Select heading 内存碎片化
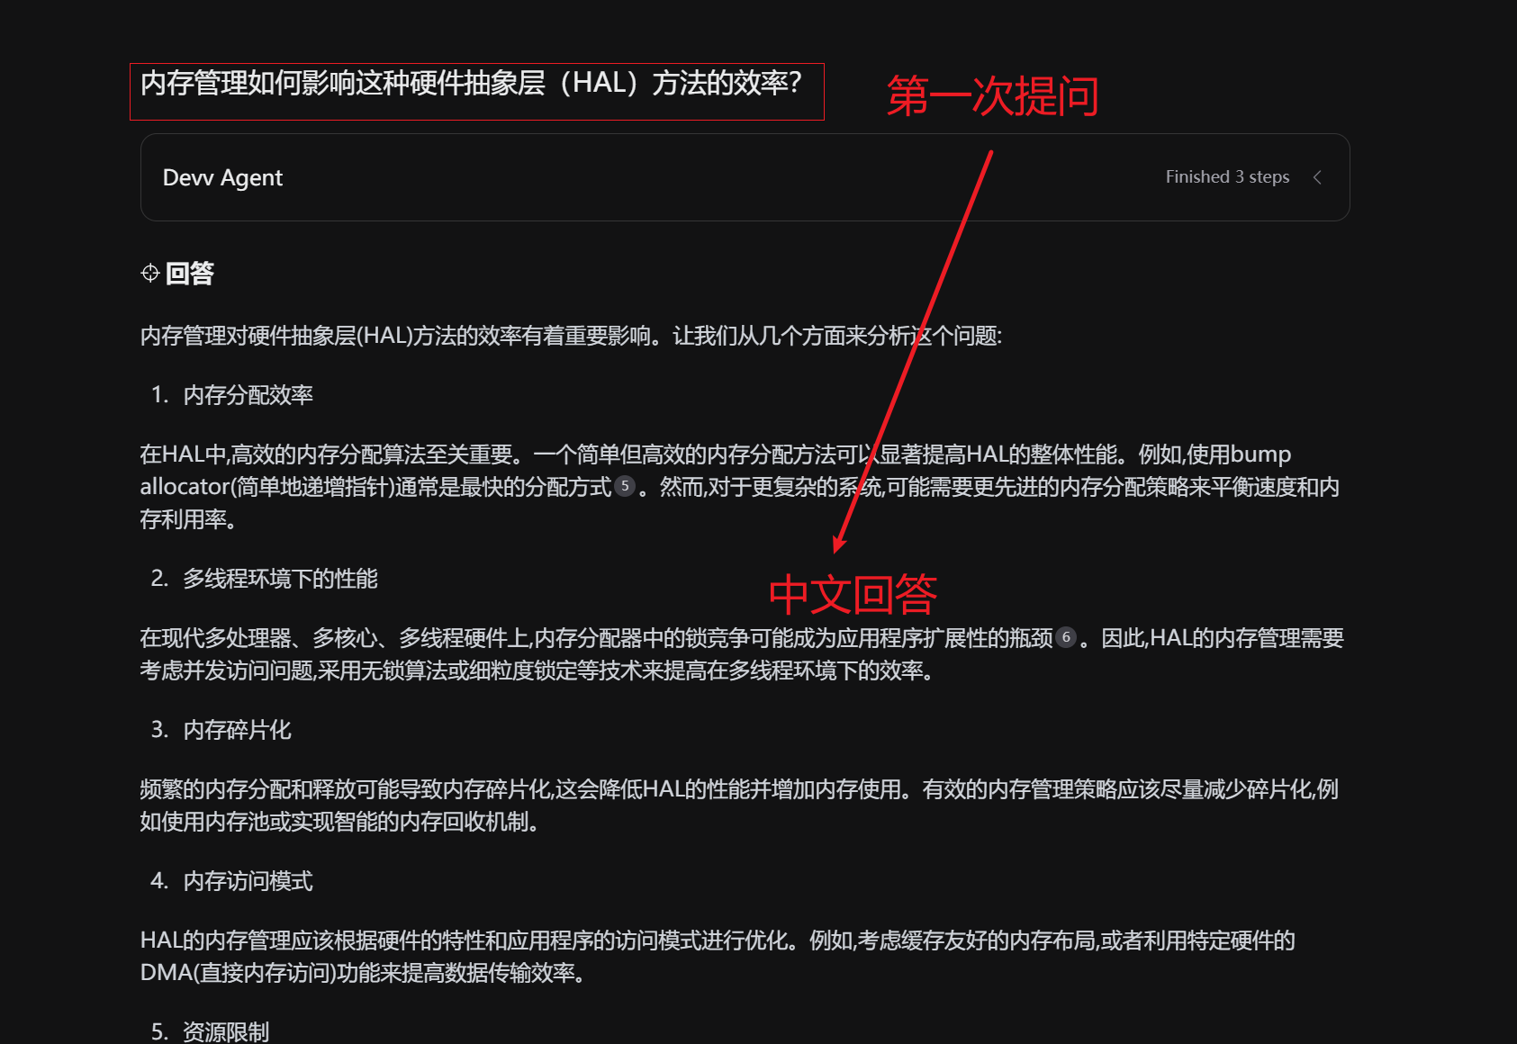 click(237, 731)
